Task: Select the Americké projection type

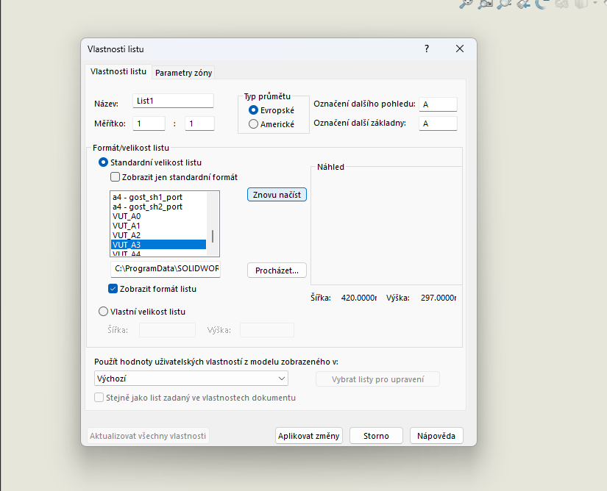Action: point(254,124)
